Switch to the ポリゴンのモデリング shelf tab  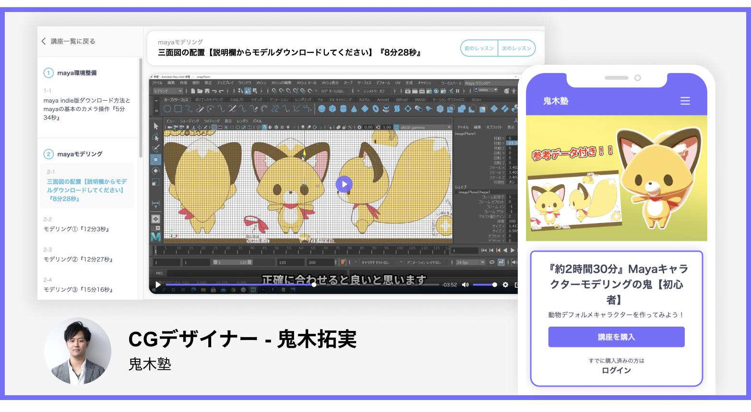(x=209, y=100)
